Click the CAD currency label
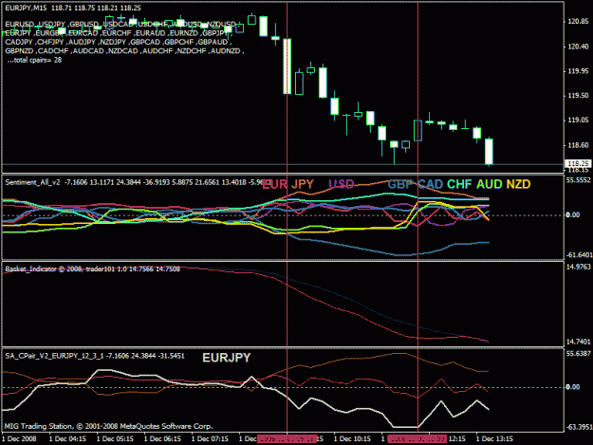Screen dimensions: 593x445 (x=431, y=184)
